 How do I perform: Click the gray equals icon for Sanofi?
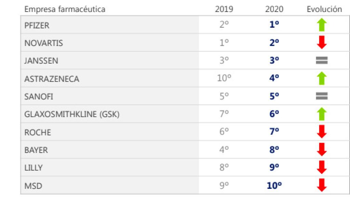[x=322, y=96]
